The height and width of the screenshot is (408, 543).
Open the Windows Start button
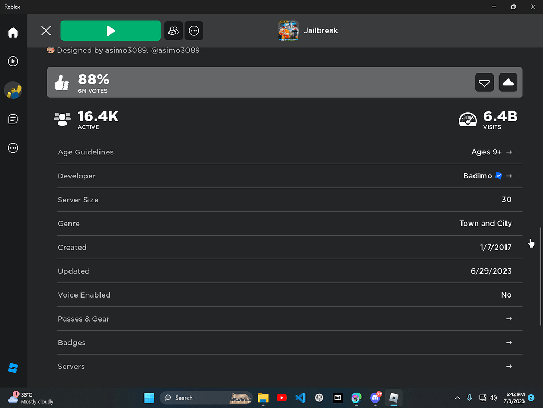(149, 398)
